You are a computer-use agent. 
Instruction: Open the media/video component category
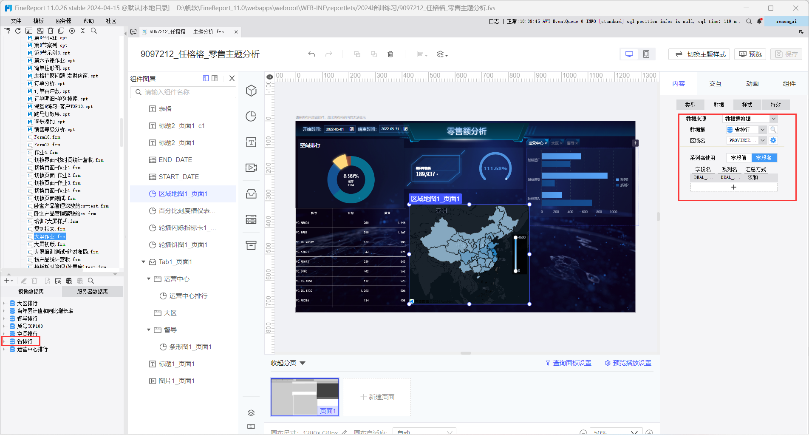tap(252, 168)
